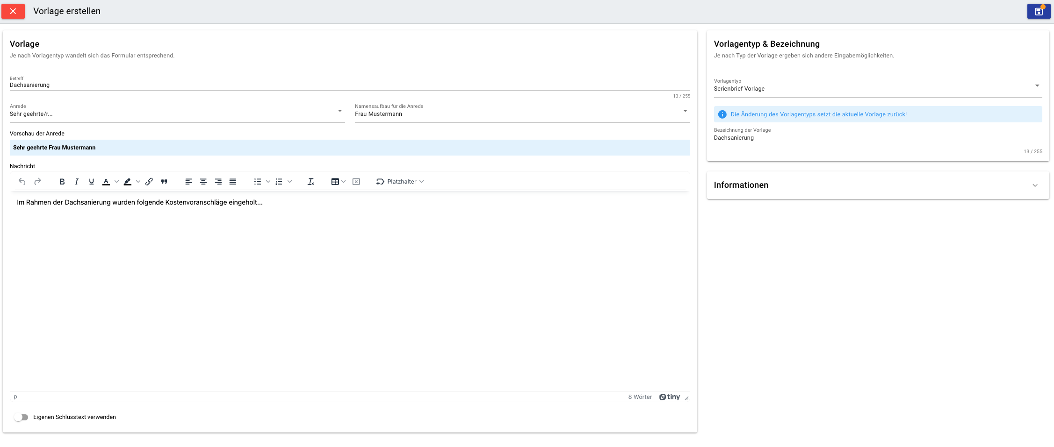
Task: Justify the text
Action: click(233, 182)
